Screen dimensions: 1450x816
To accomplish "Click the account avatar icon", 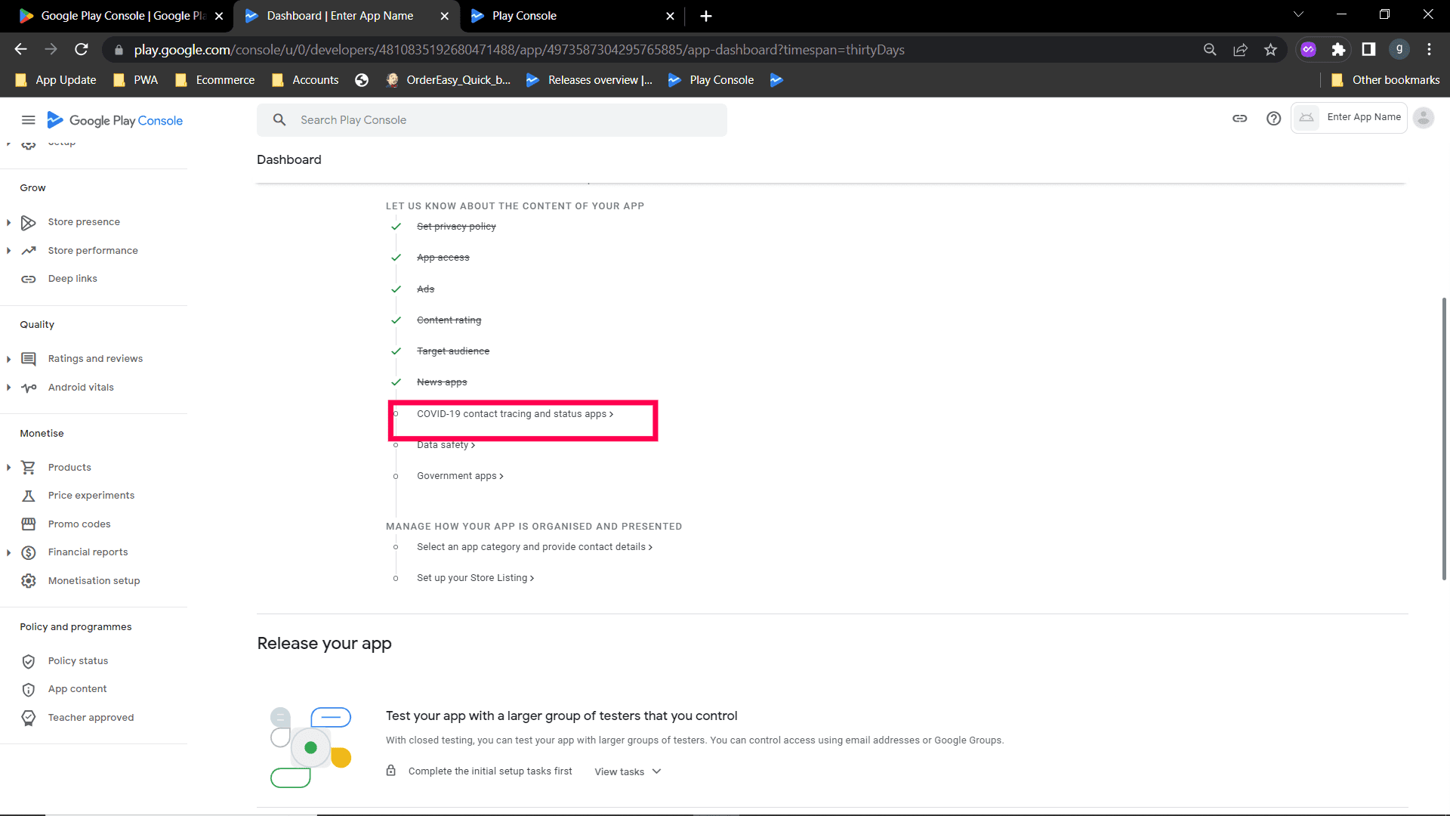I will pos(1423,118).
